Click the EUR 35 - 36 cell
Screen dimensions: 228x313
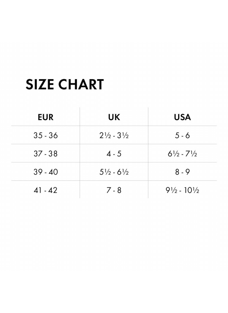[46, 135]
